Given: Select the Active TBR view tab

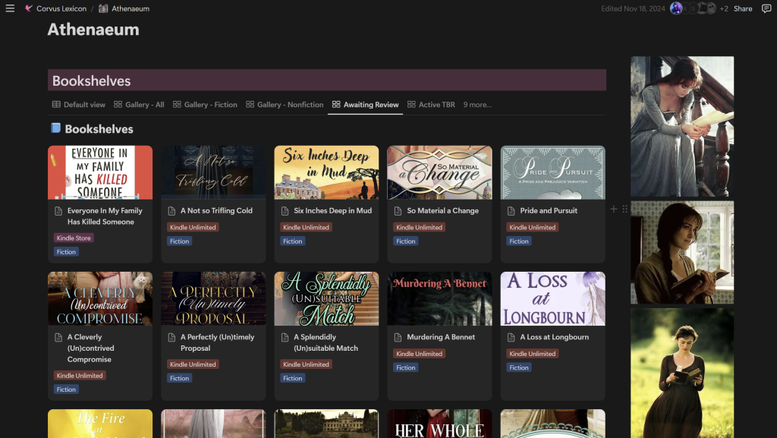Looking at the screenshot, I should [x=431, y=105].
